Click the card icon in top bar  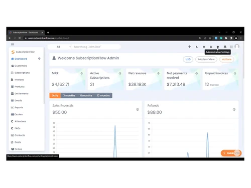point(204,47)
